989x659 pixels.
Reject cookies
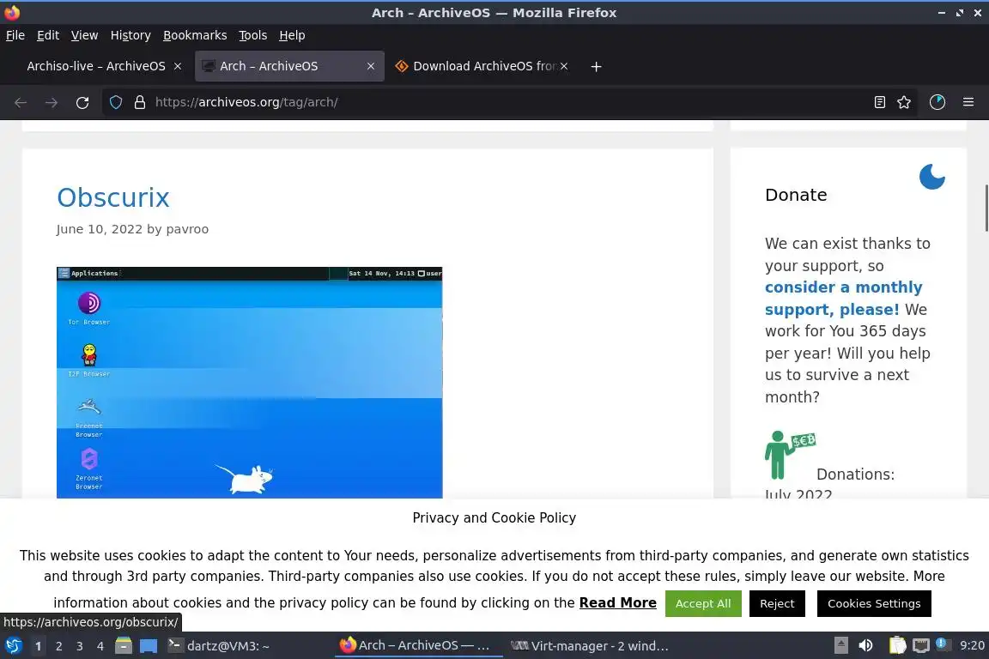(777, 603)
